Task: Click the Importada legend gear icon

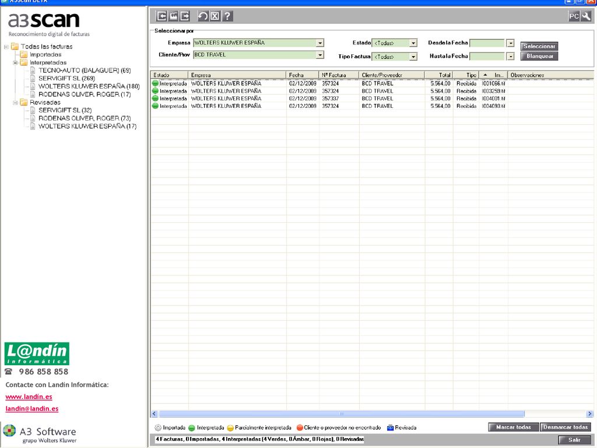Action: [158, 428]
